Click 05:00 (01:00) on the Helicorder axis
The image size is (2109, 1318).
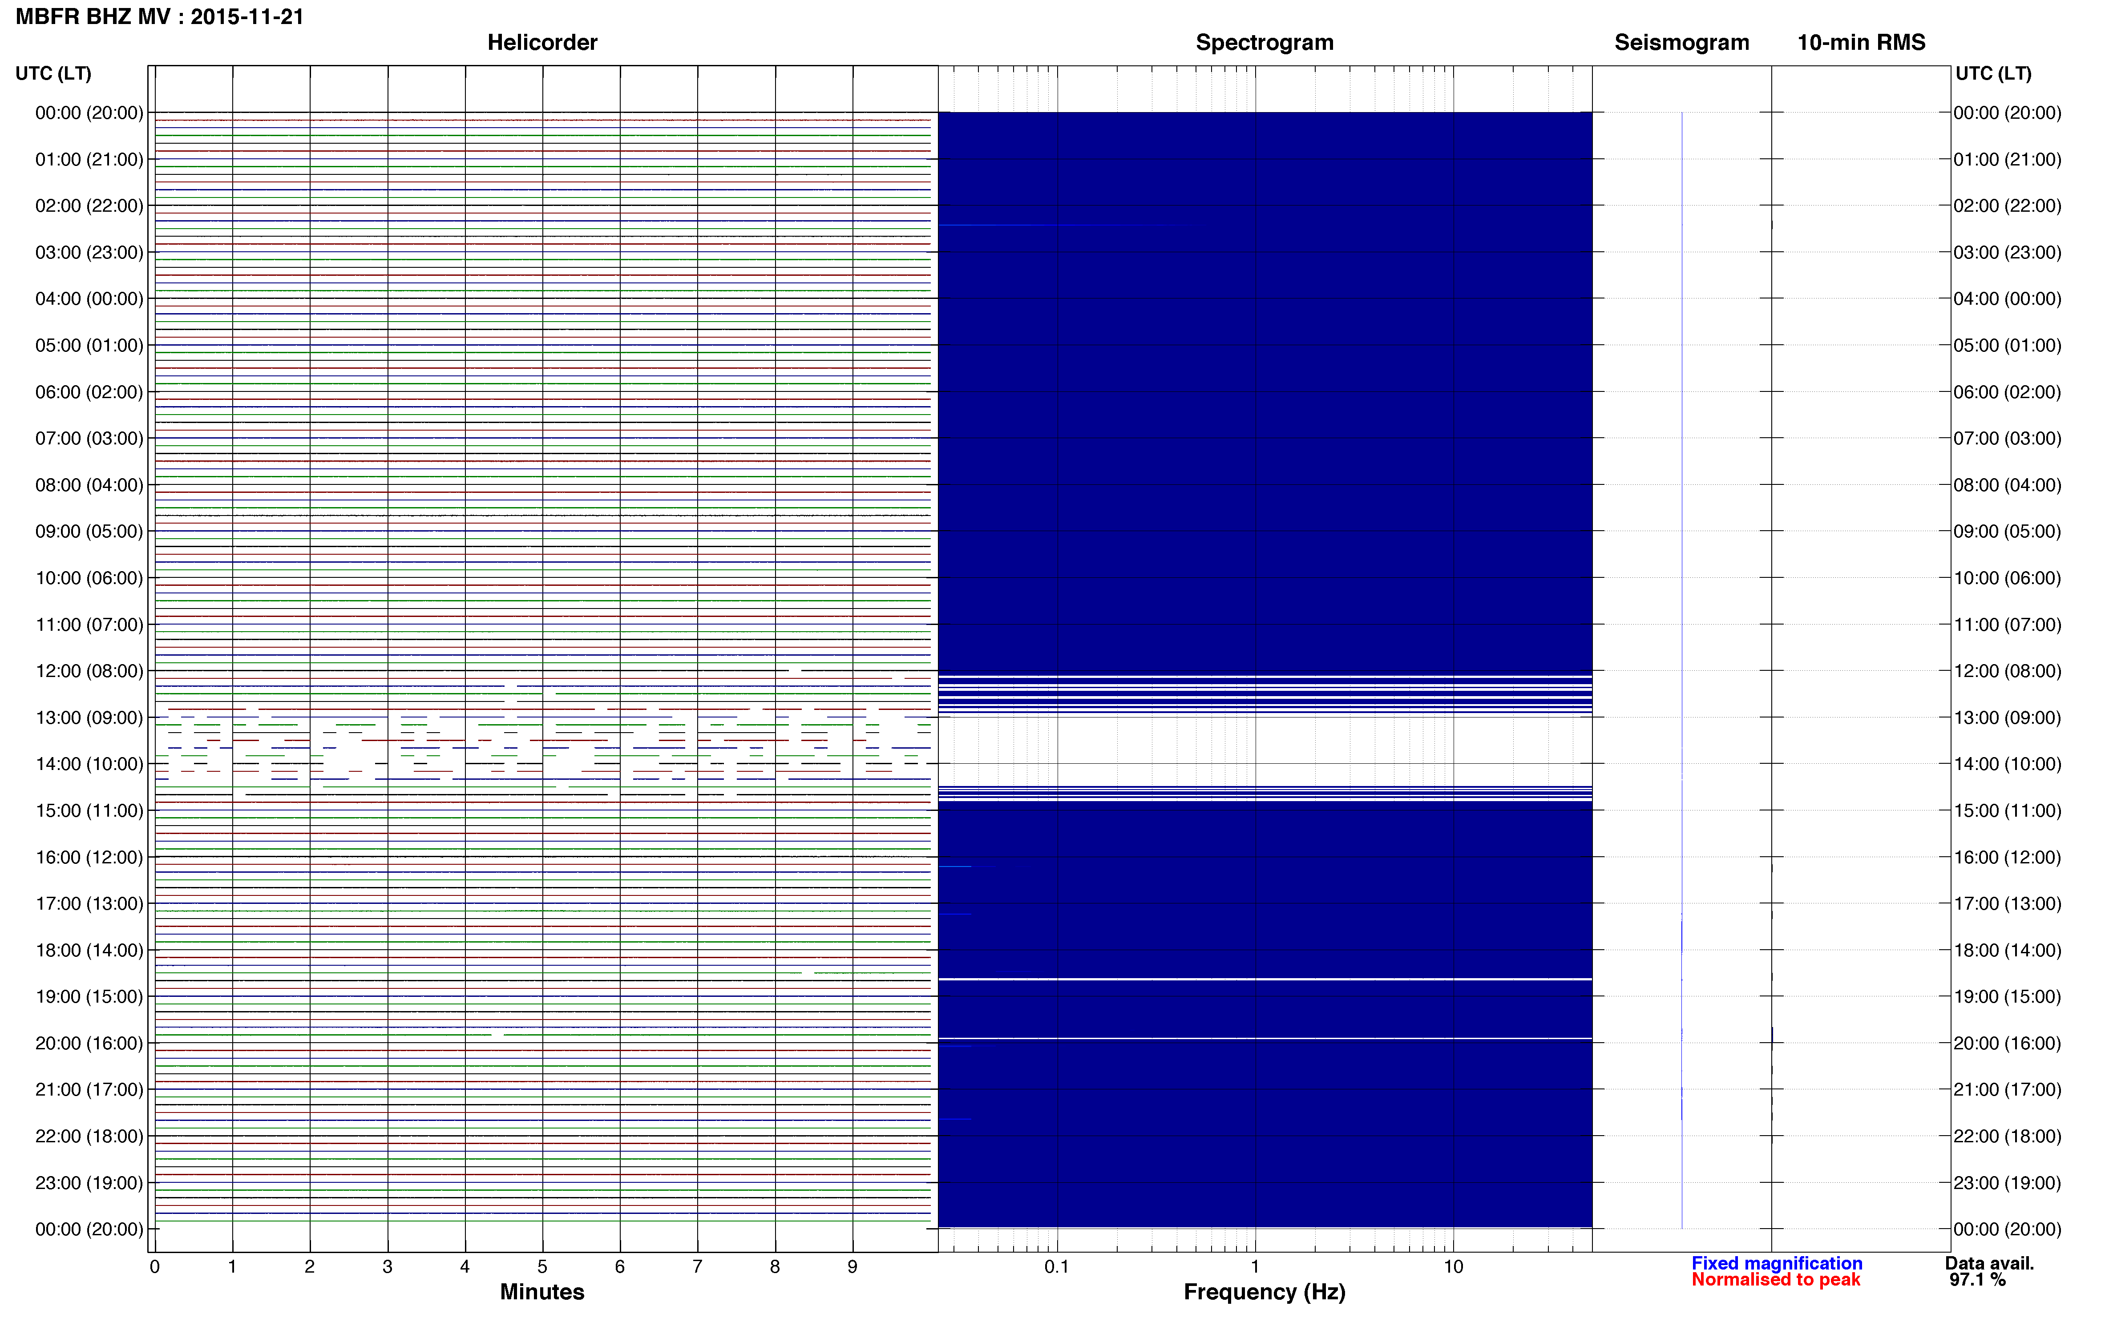[x=89, y=345]
